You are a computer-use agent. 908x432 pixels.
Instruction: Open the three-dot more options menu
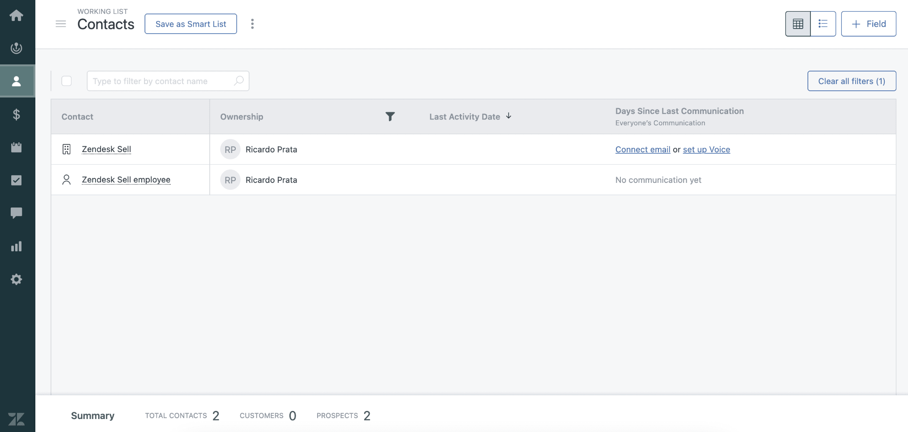tap(252, 24)
